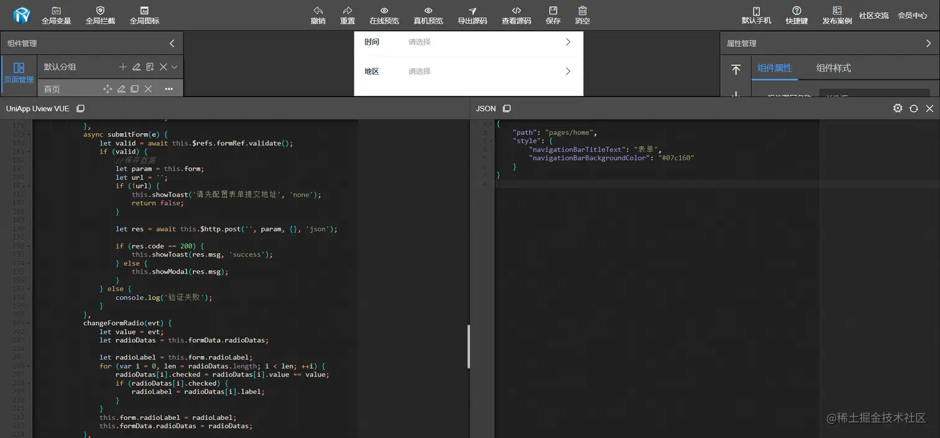Click vue code panel scrollbar thumb
Screen dimensions: 940x438
coord(468,346)
